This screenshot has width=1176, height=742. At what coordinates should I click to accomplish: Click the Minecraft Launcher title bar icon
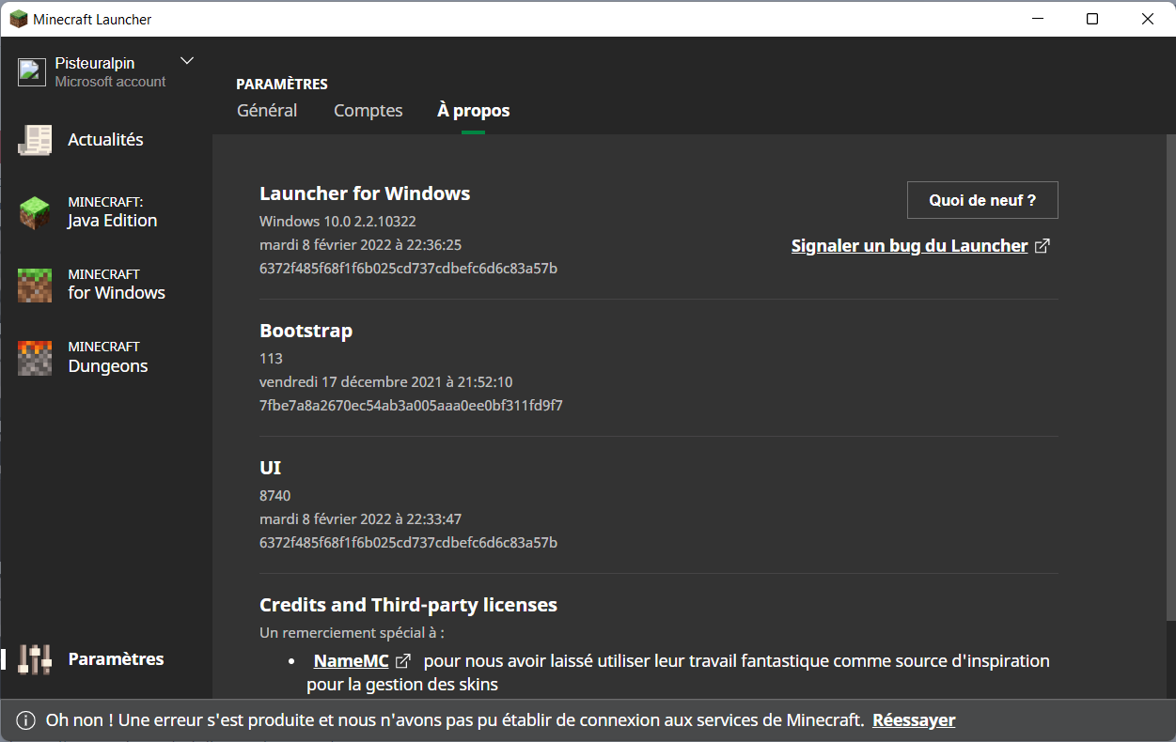(18, 19)
